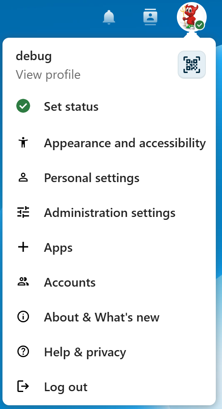Image resolution: width=222 pixels, height=409 pixels.
Task: Open the notifications bell icon
Action: click(109, 17)
